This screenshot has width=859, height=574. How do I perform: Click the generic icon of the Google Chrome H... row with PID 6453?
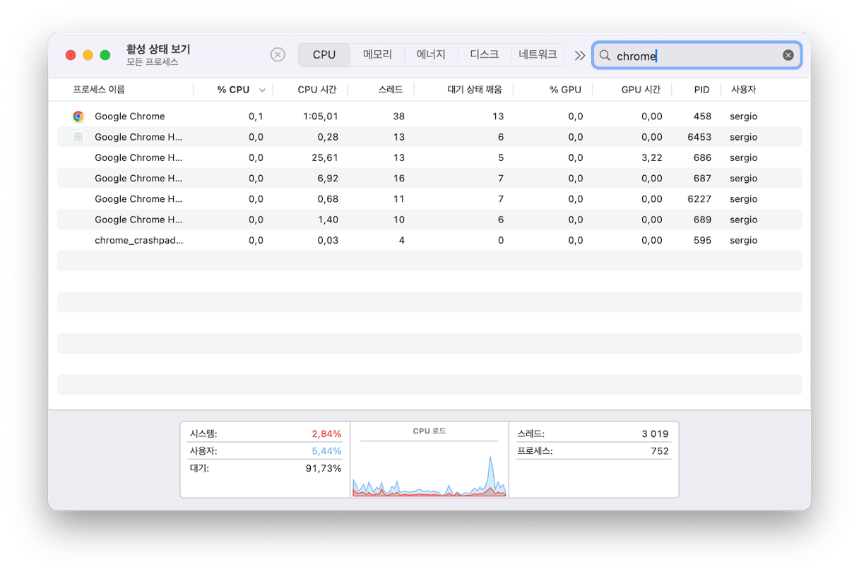pyautogui.click(x=78, y=137)
